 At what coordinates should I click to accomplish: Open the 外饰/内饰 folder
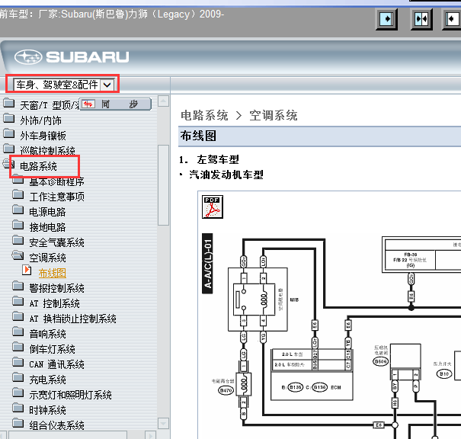(40, 120)
